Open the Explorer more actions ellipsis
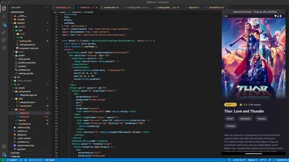 [x=47, y=8]
